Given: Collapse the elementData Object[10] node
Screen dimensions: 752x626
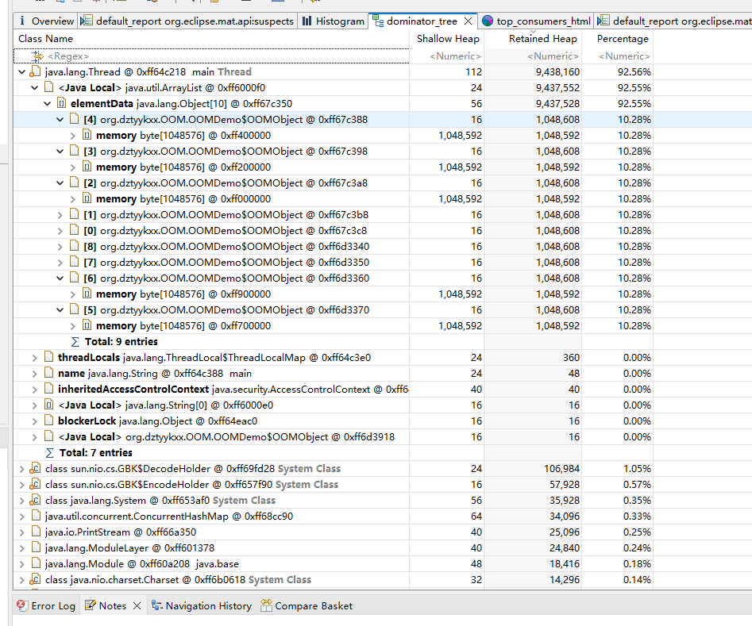Looking at the screenshot, I should [x=47, y=104].
